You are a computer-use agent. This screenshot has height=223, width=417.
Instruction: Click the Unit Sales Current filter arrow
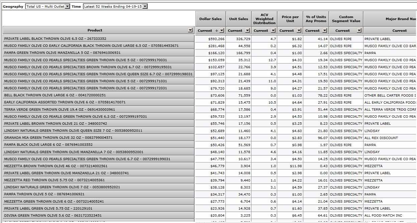tap(247, 30)
